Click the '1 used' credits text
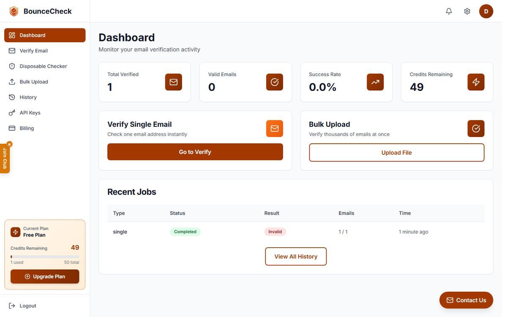The height and width of the screenshot is (317, 507). point(17,262)
